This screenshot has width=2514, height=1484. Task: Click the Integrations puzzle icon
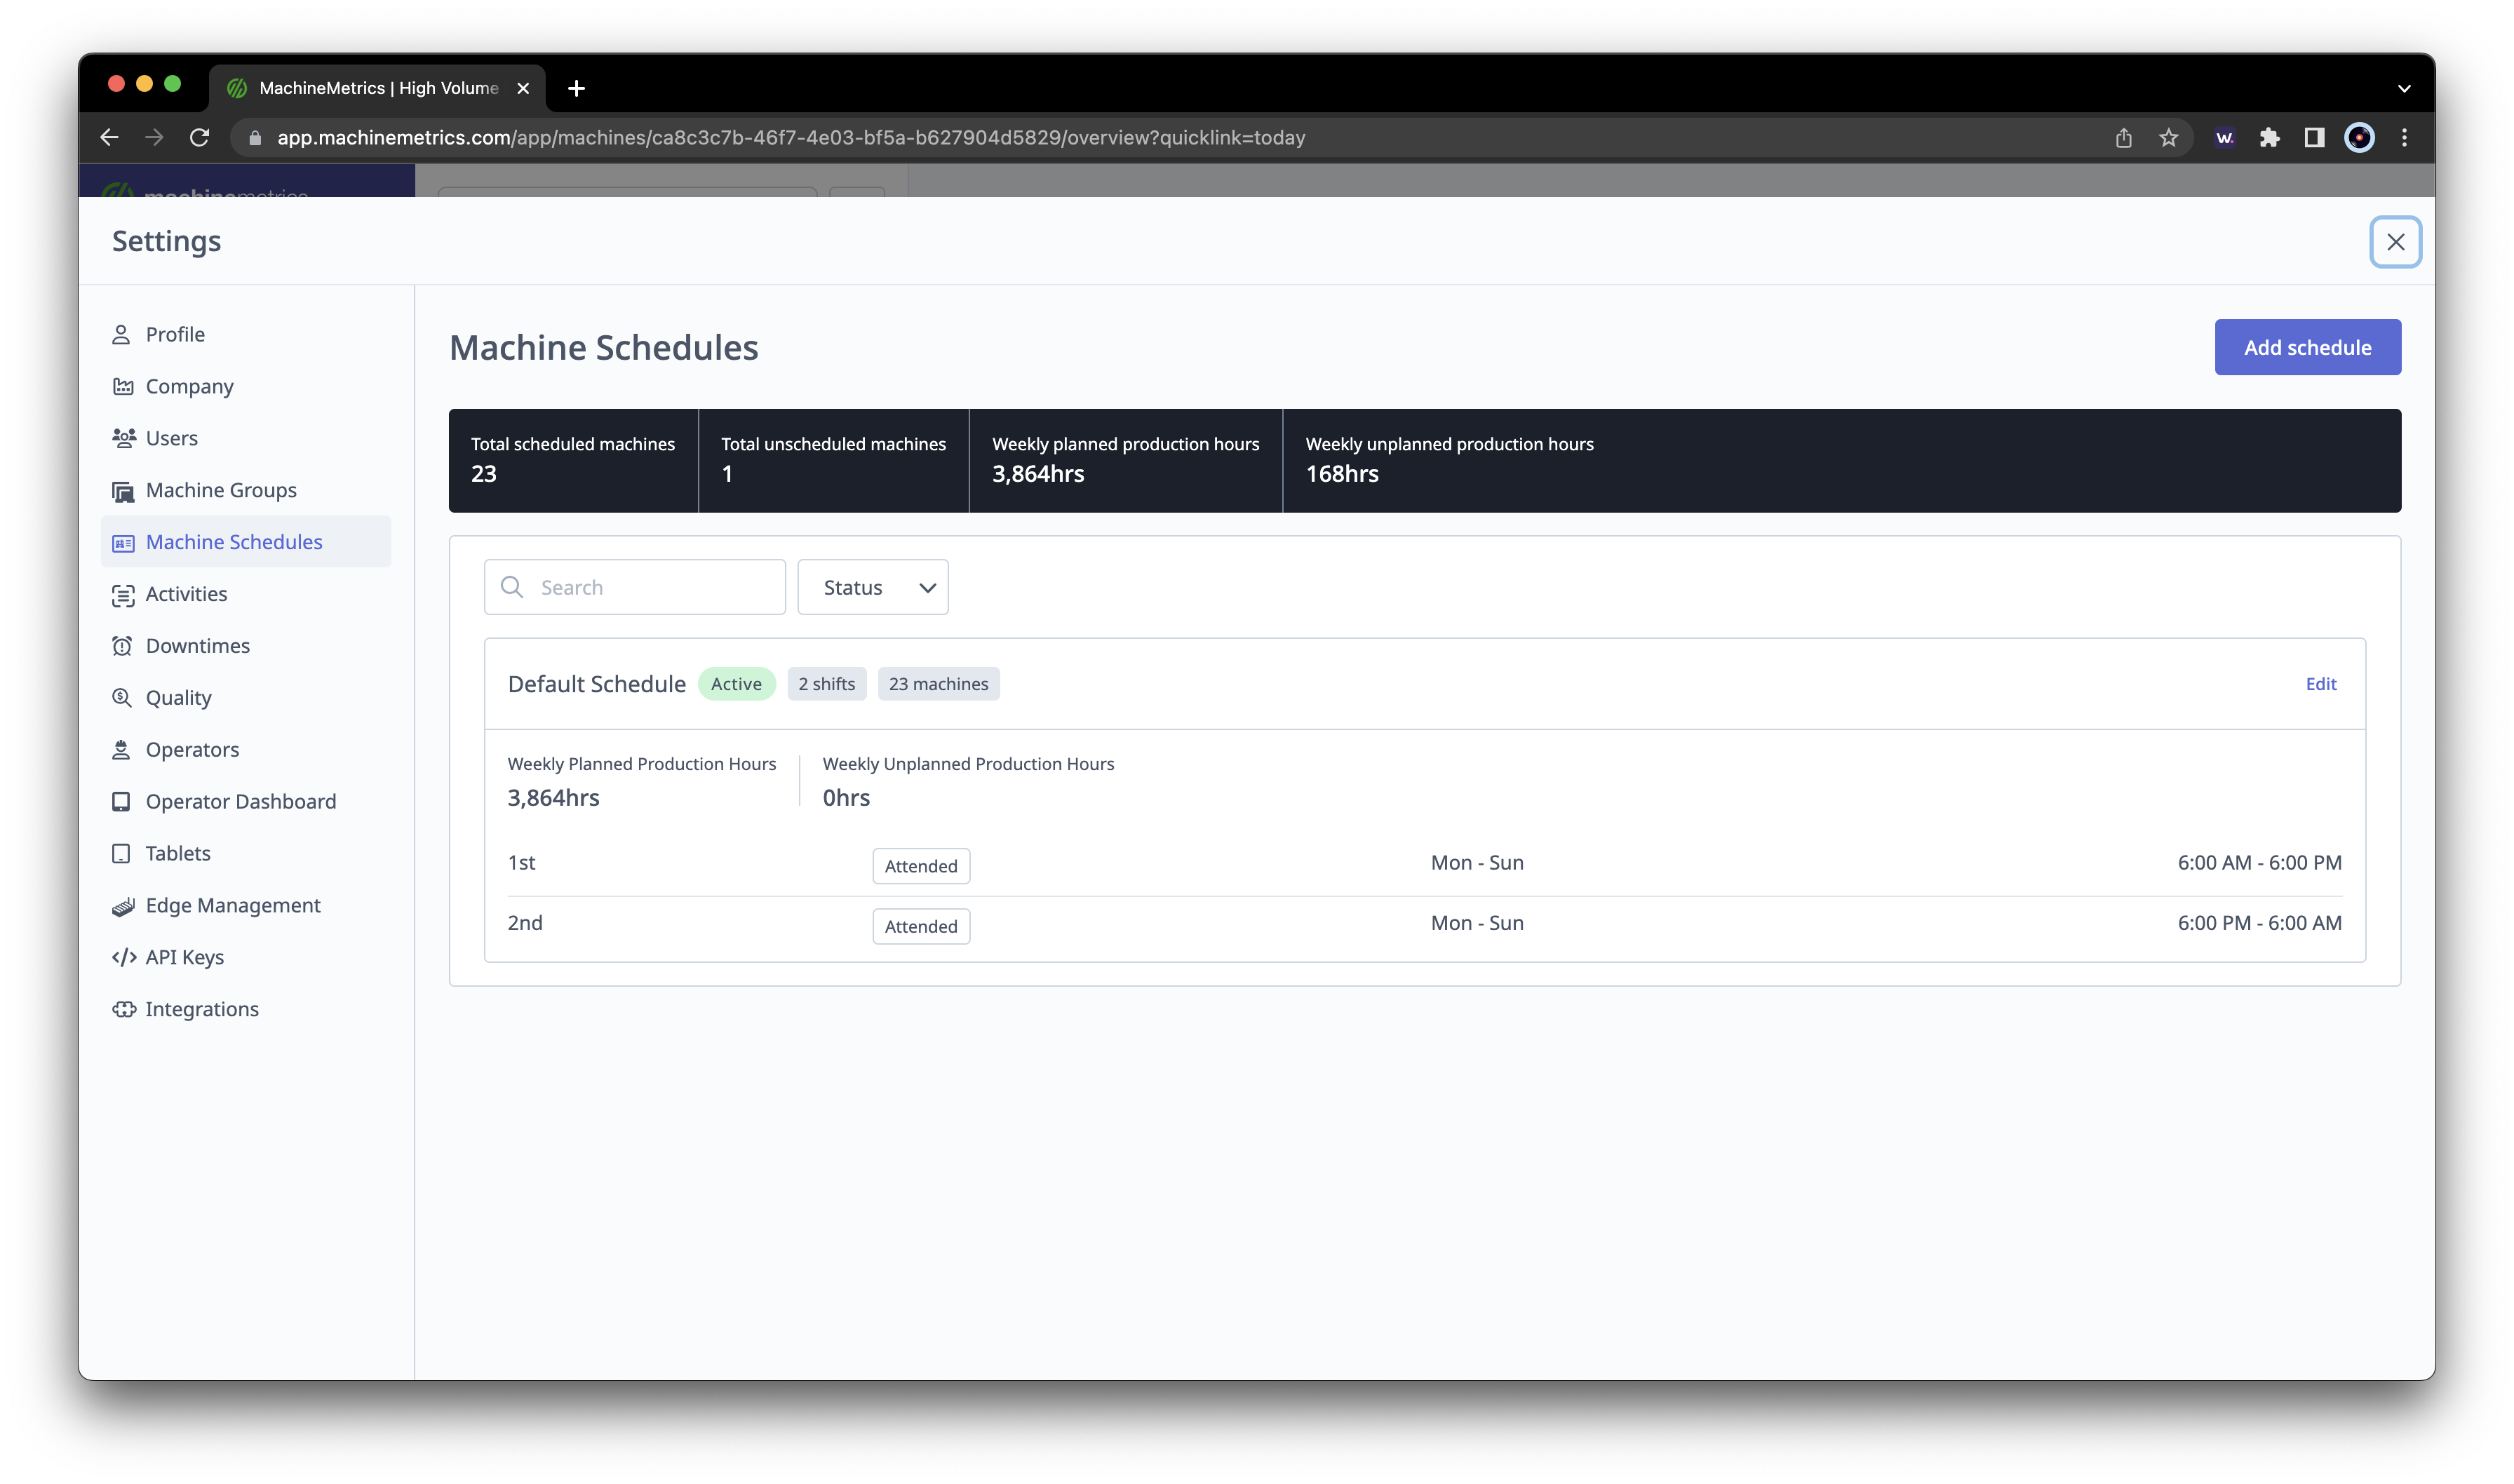tap(124, 1010)
